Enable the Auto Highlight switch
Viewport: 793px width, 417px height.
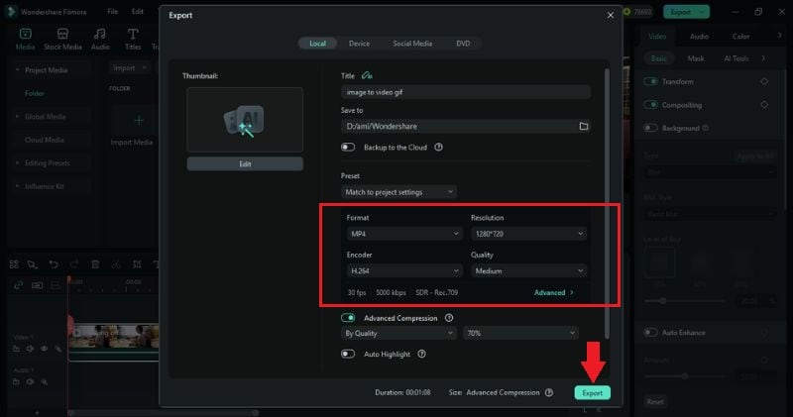point(348,354)
